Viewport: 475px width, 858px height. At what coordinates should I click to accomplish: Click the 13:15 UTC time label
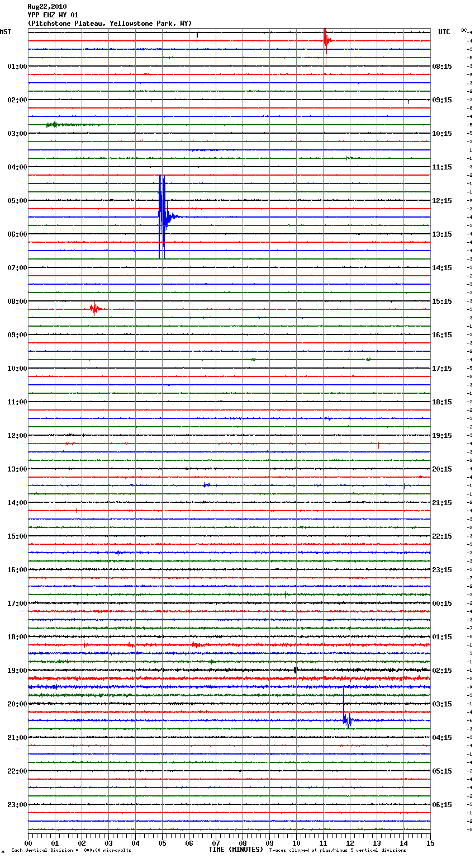[x=442, y=234]
